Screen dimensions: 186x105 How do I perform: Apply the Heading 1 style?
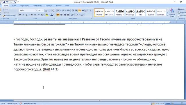coord(120,13)
